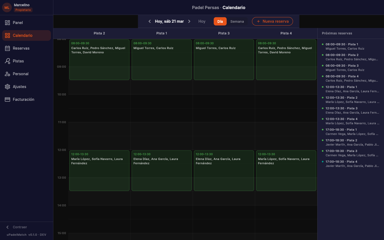This screenshot has width=384, height=240.
Task: Open Ajustes using the gear icon
Action: tap(7, 87)
